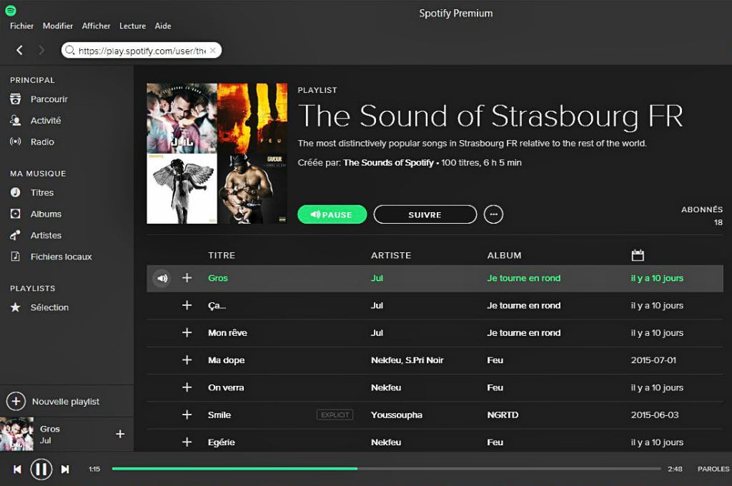Pause playback in the bottom player bar
Viewport: 732px width, 486px height.
pos(41,469)
